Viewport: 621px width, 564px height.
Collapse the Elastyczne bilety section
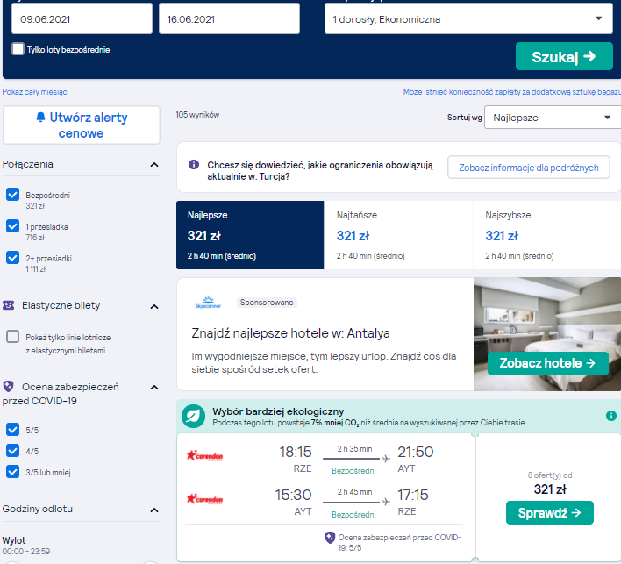pos(154,306)
